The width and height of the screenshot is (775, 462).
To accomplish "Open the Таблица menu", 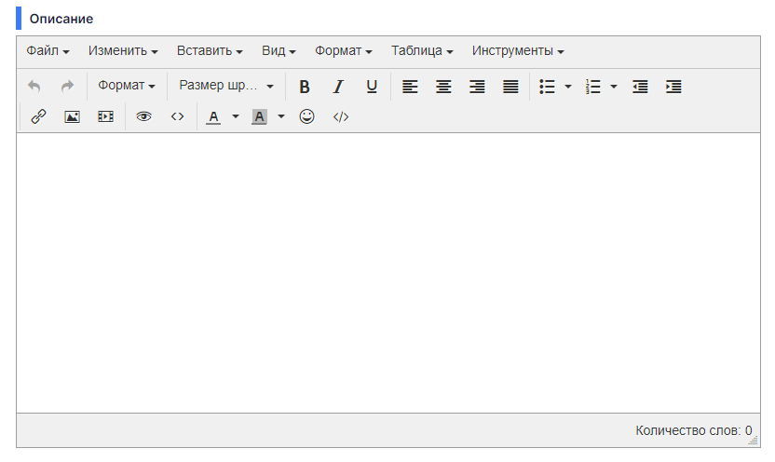I will click(422, 51).
